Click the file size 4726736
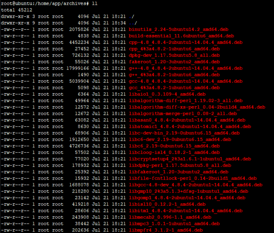The width and height of the screenshot is (274, 233). pos(79,146)
